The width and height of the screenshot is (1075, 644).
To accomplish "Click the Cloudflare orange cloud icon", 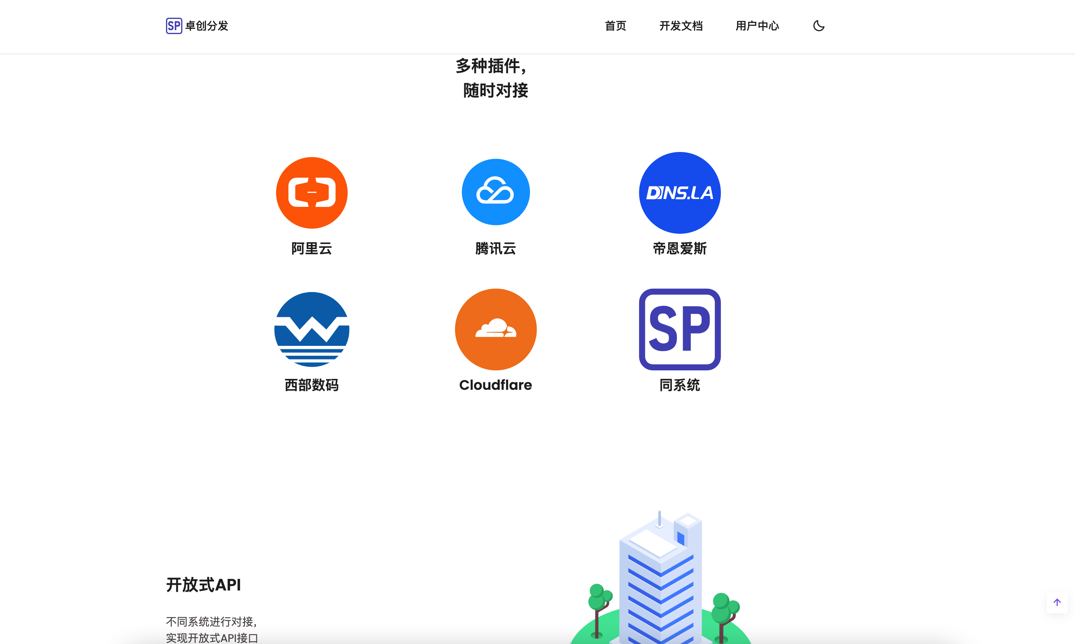I will 496,329.
